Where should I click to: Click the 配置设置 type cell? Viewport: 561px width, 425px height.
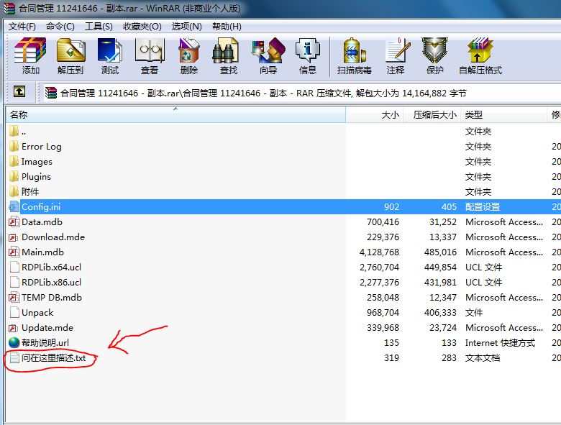tap(483, 207)
